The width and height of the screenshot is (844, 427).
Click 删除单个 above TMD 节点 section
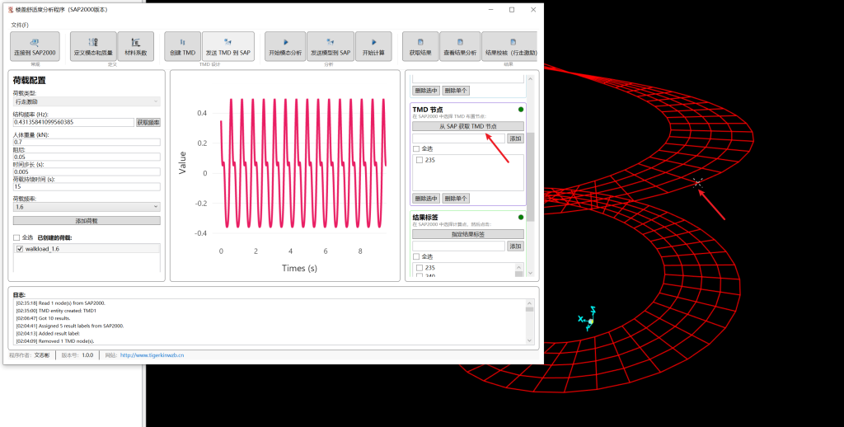click(455, 91)
